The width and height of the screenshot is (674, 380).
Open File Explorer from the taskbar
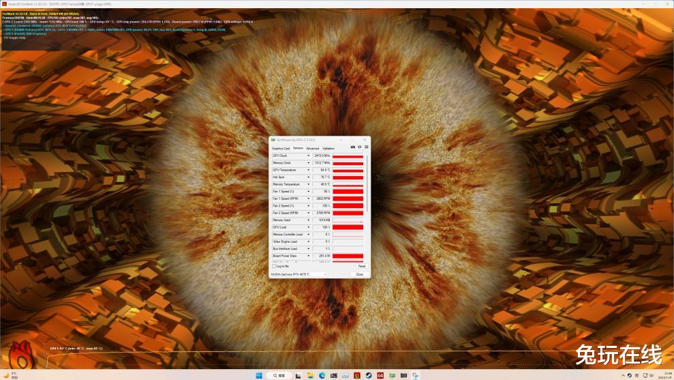point(310,376)
